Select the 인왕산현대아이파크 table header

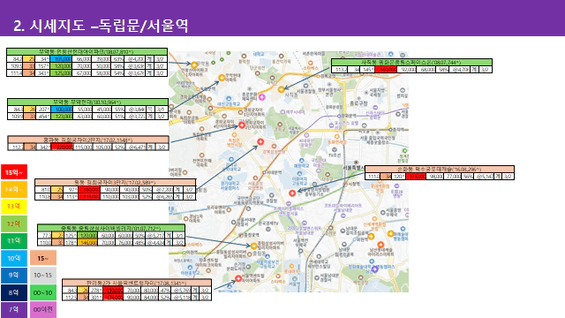pos(87,51)
